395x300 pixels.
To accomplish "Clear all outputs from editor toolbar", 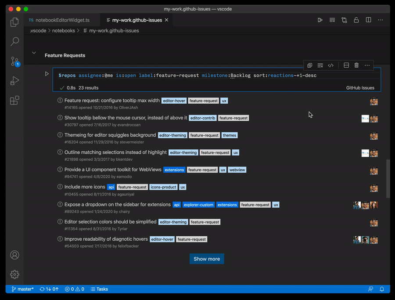I will [x=332, y=20].
